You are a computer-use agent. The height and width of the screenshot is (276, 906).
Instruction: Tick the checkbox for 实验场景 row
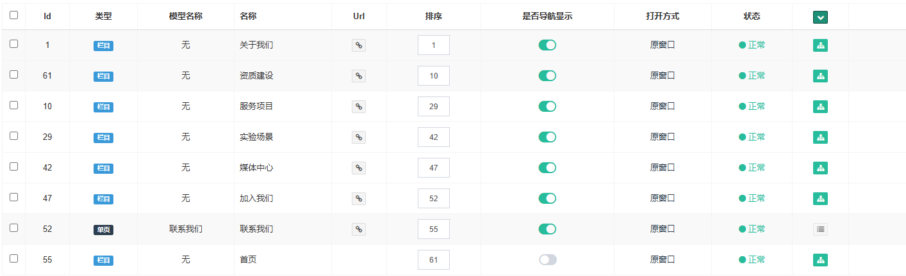click(14, 136)
